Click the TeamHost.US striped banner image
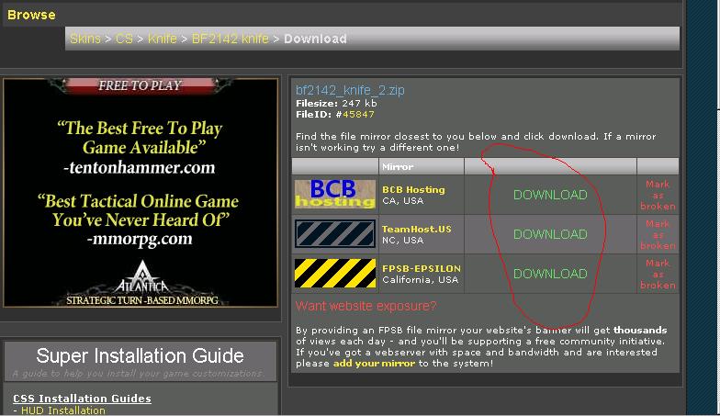This screenshot has height=416, width=720. pos(334,234)
